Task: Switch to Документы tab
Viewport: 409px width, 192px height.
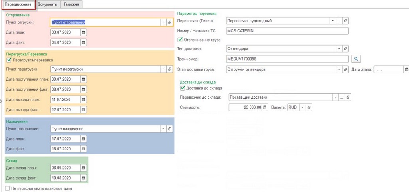Action: pos(48,4)
